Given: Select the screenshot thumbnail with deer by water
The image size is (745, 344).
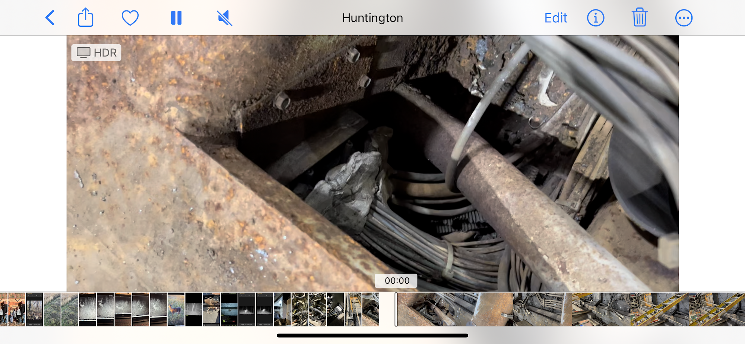Looking at the screenshot, I should (x=229, y=309).
